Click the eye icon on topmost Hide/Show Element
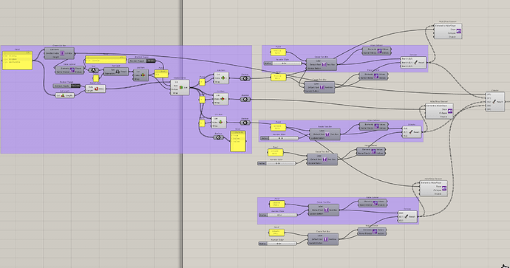Image resolution: width=510 pixels, height=268 pixels. click(458, 31)
